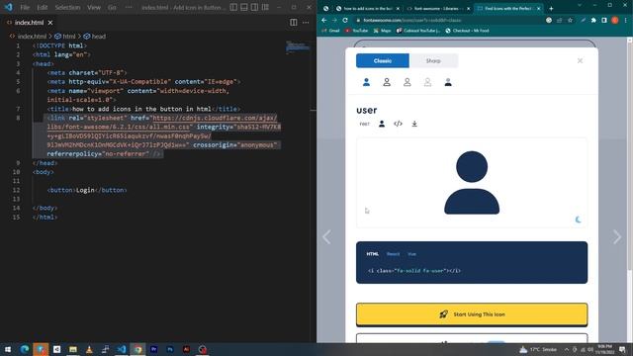Click the SVG code icon under user

coord(398,124)
